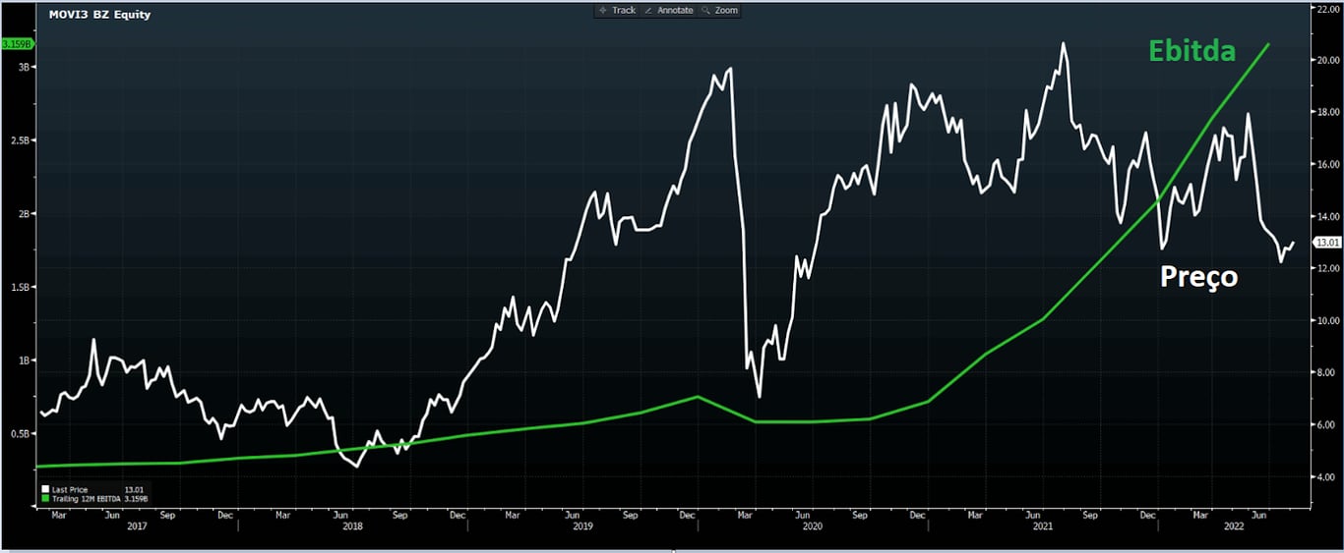Screen dimensions: 1344x553
Task: Click the 13.01 last price axis flag
Action: point(1327,243)
